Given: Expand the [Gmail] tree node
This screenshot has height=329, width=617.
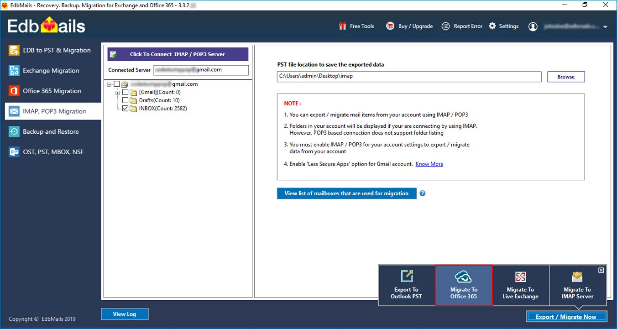Looking at the screenshot, I should (117, 92).
